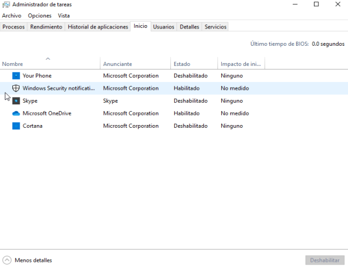348x269 pixels.
Task: Sort by Impacto de inicio column header
Action: pyautogui.click(x=241, y=64)
